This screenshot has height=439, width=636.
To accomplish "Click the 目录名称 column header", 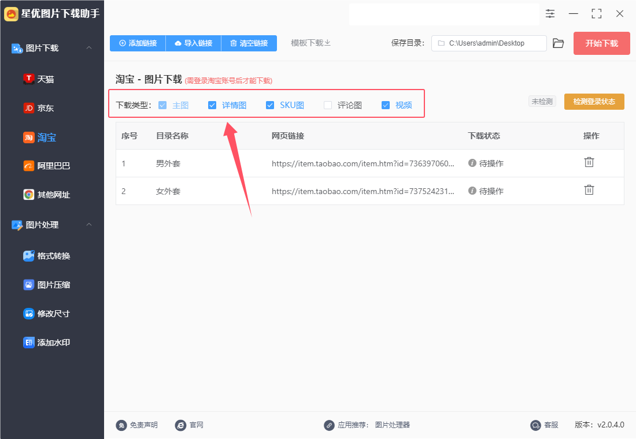I will click(172, 136).
